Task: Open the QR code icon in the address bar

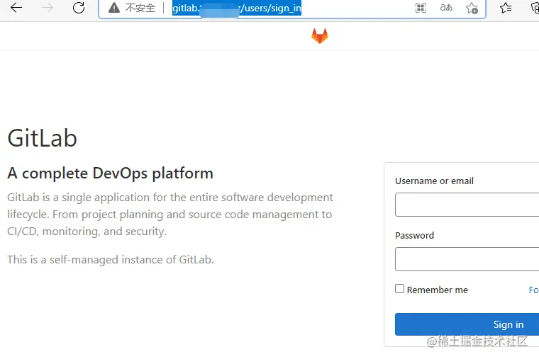Action: click(x=421, y=8)
